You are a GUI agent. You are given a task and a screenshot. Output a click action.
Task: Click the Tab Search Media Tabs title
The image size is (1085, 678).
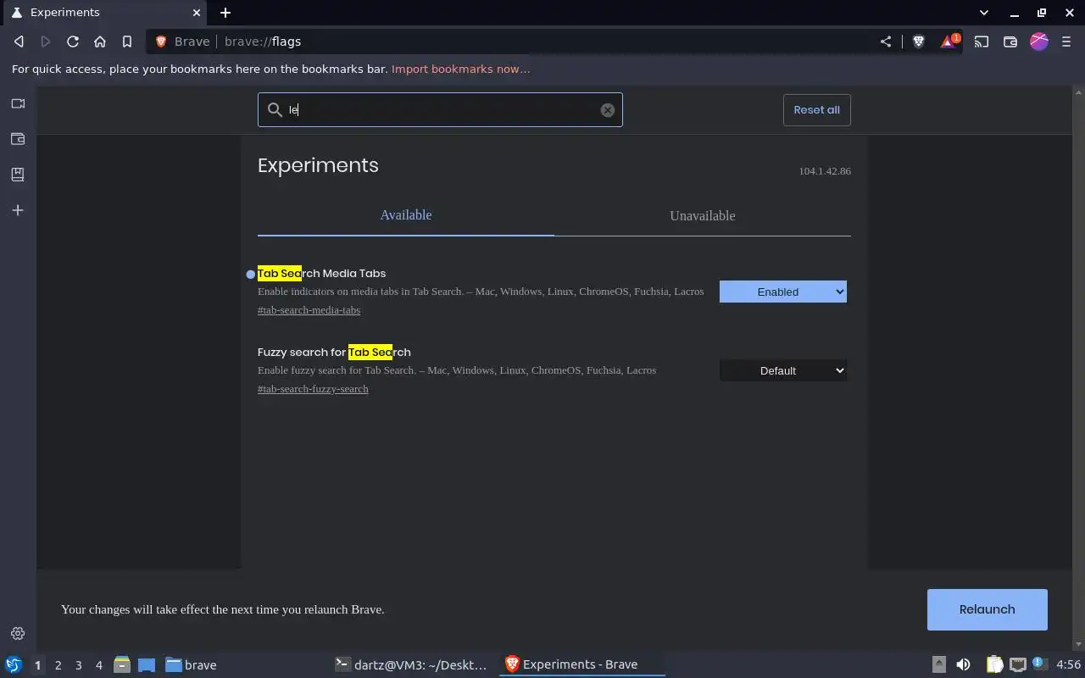coord(321,273)
